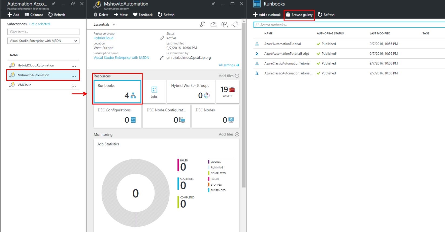Image resolution: width=445 pixels, height=232 pixels.
Task: Refresh the Automation Accounts list
Action: tap(57, 15)
